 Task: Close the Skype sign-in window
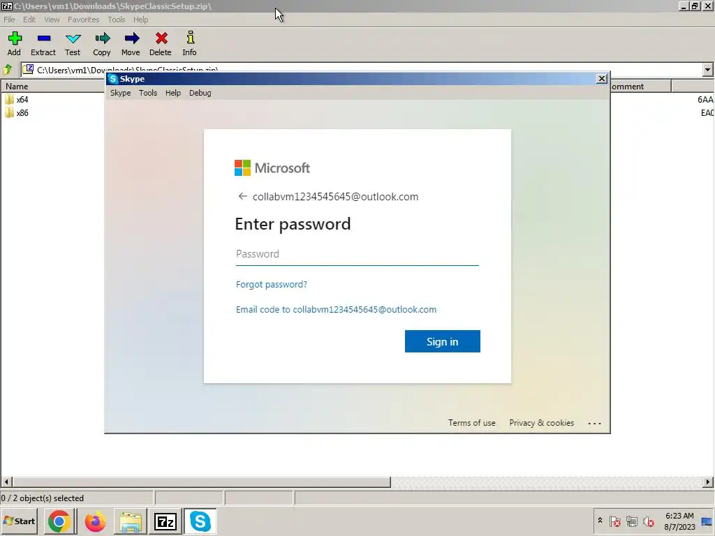(x=601, y=78)
